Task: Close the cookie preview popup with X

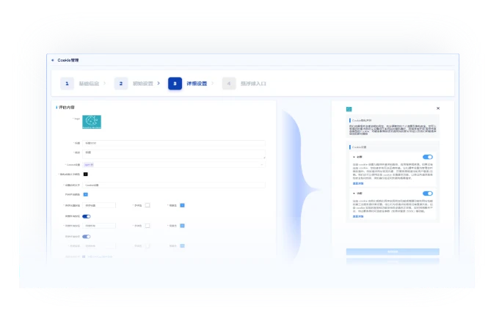Action: point(438,108)
